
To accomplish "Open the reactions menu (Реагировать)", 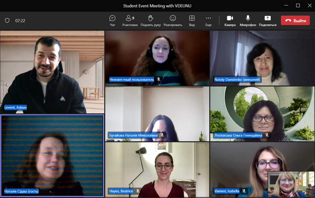I will (173, 20).
